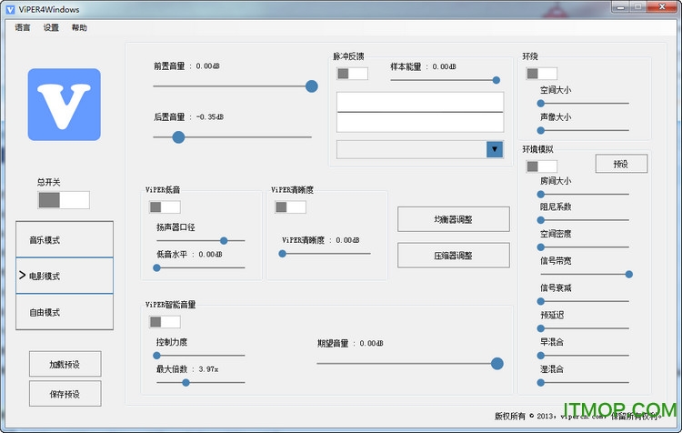Image resolution: width=682 pixels, height=433 pixels.
Task: Enable the 环境模拟 switch
Action: pyautogui.click(x=542, y=166)
